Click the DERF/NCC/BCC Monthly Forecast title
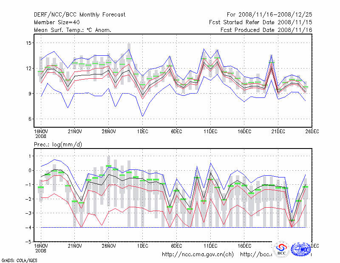Image resolution: width=340 pixels, height=263 pixels. 80,15
